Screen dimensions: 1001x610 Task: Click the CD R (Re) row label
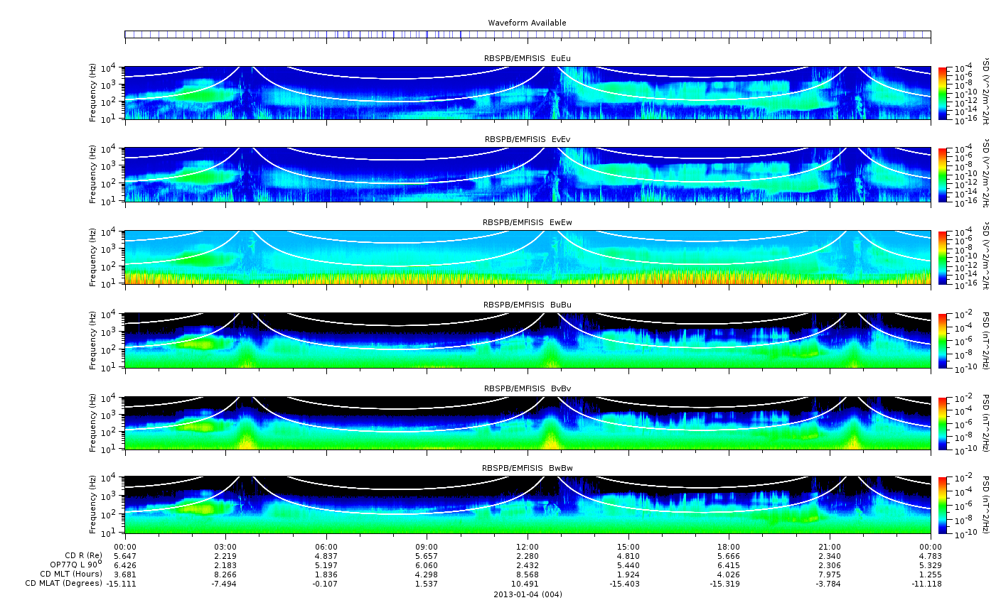[x=83, y=555]
